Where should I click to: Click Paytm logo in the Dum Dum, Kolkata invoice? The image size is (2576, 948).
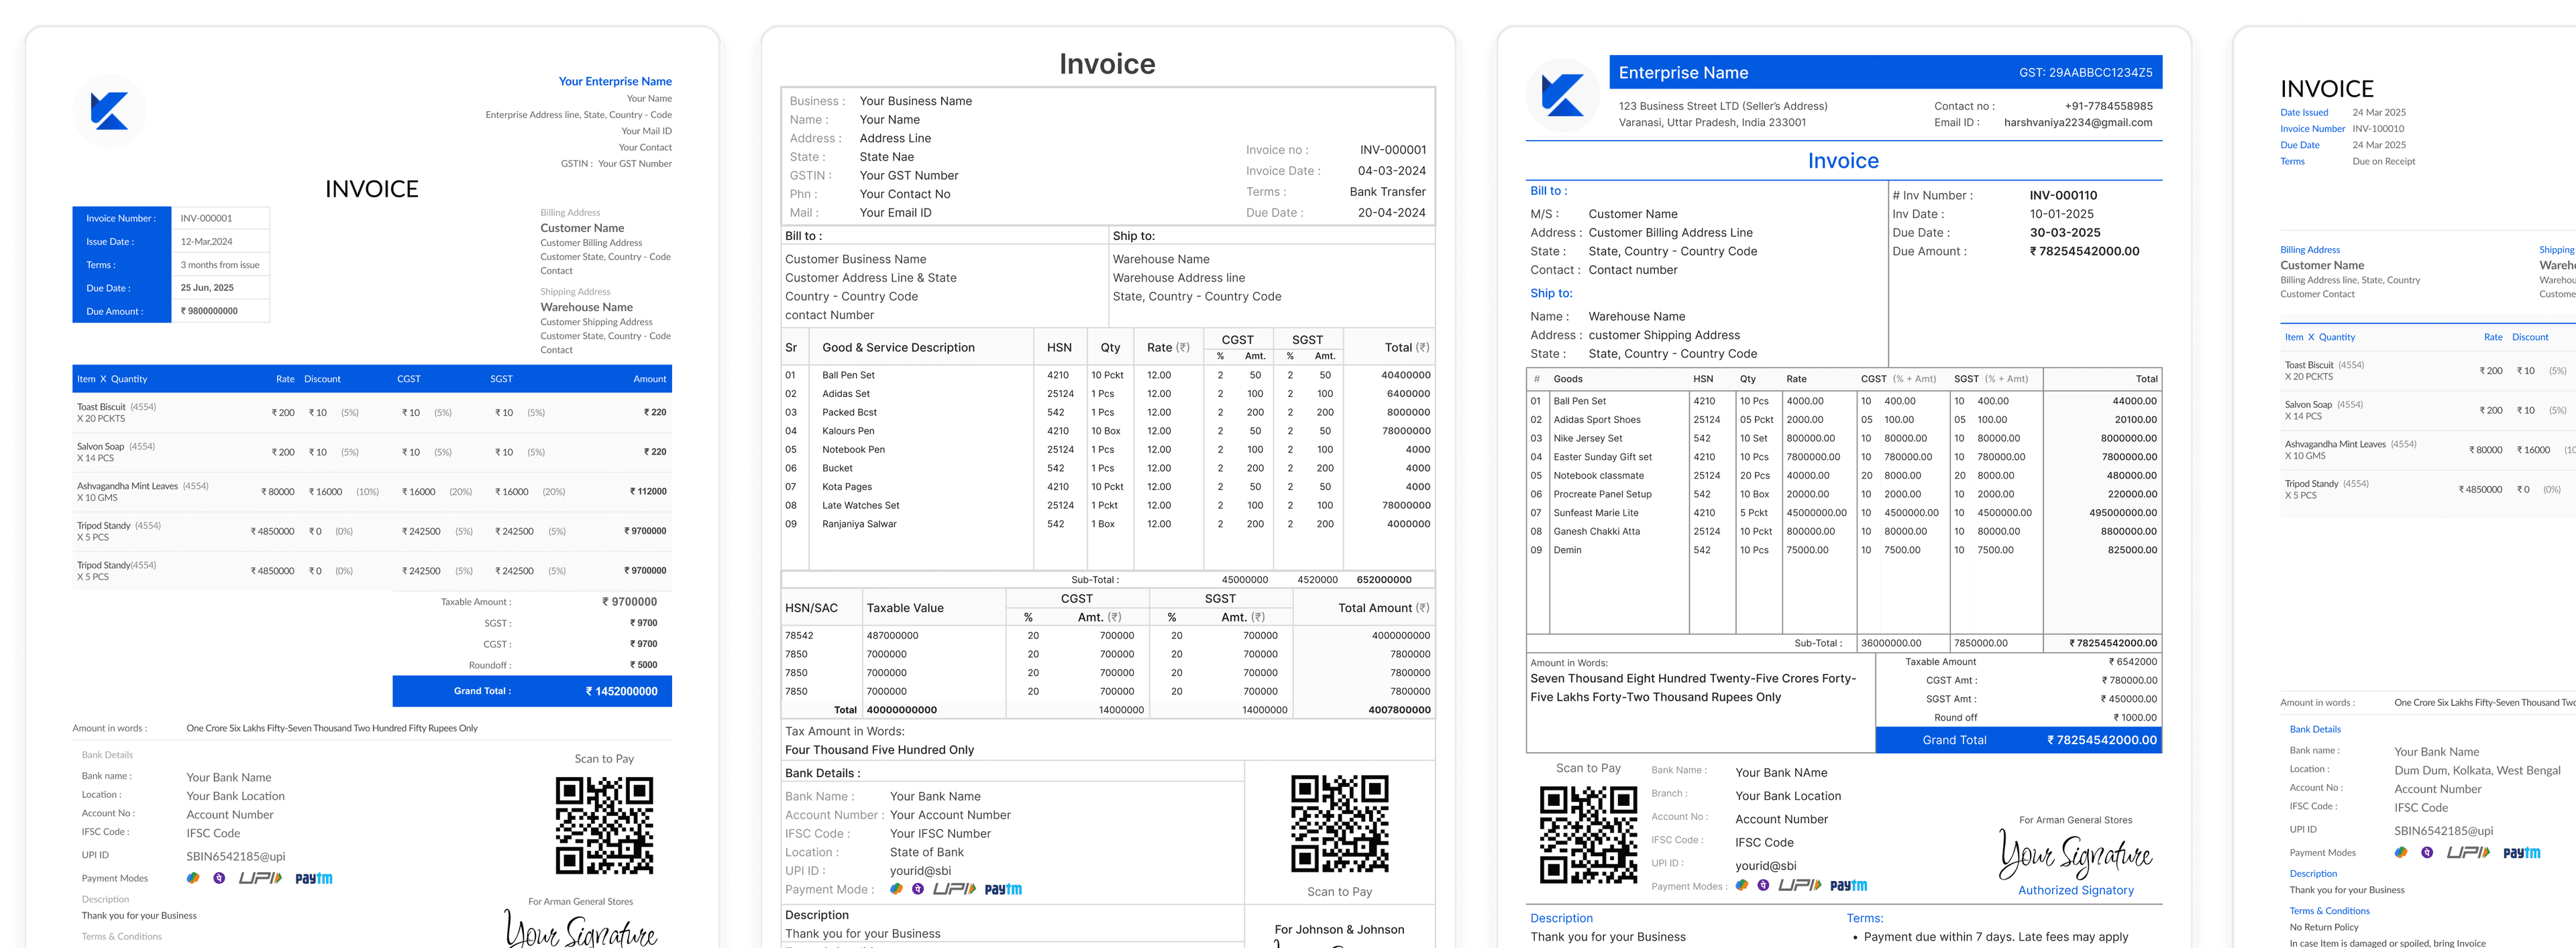2522,852
